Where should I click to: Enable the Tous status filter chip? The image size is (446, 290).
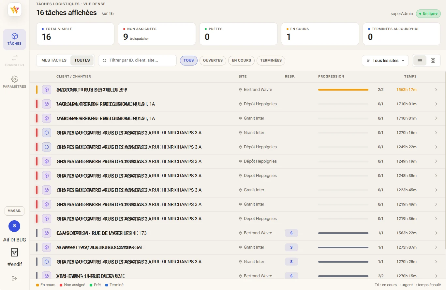click(x=189, y=61)
